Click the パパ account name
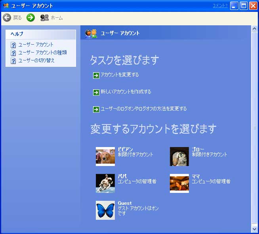The image size is (259, 234). click(122, 176)
